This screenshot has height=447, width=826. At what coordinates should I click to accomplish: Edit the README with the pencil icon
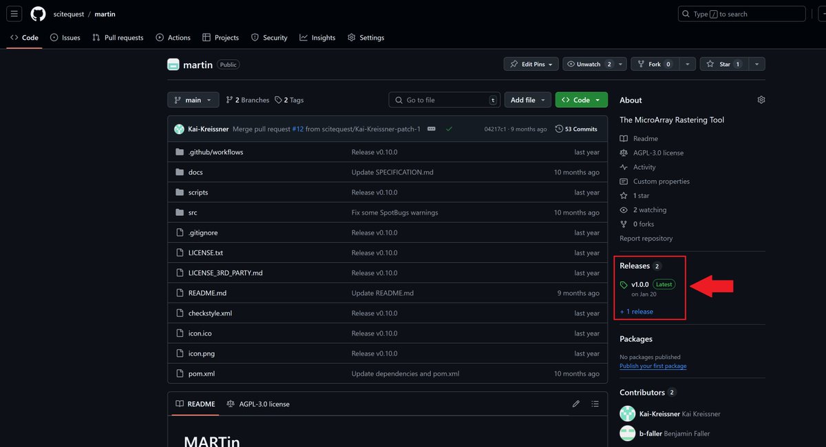point(576,404)
